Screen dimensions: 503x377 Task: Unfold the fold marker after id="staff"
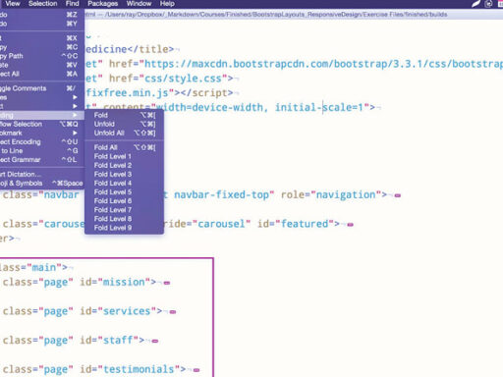(x=155, y=341)
